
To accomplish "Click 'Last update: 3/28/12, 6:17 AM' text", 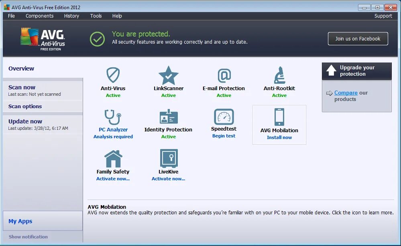I will coord(38,128).
